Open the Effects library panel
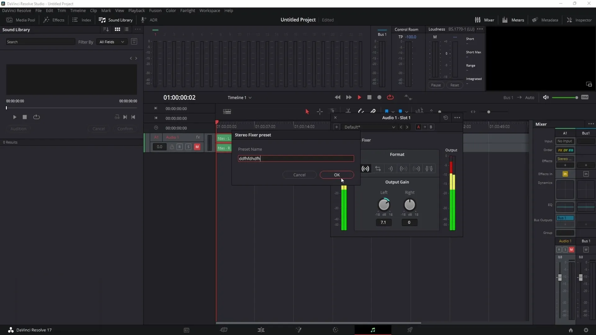The image size is (596, 335). click(x=54, y=20)
